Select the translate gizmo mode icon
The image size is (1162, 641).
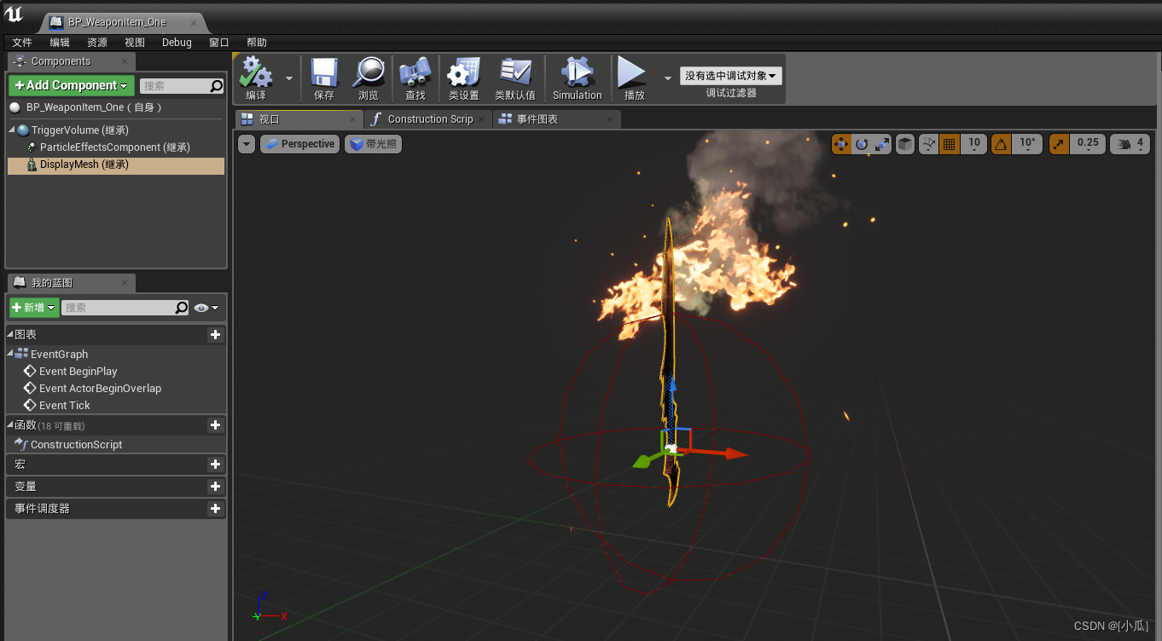pyautogui.click(x=841, y=144)
